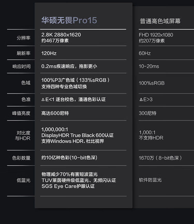Select the 120Hz refresh rate value

tap(49, 53)
